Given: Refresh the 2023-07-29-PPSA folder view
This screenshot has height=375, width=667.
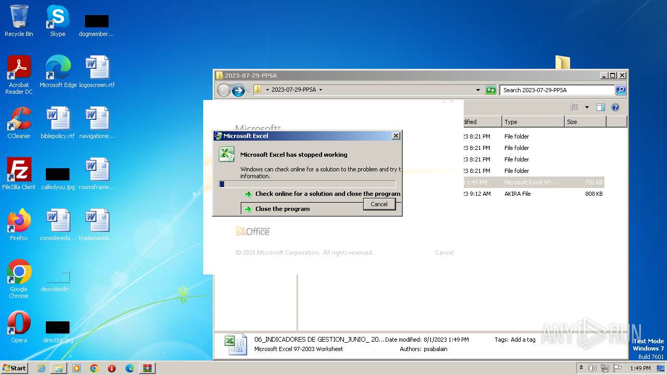Looking at the screenshot, I should (x=491, y=90).
